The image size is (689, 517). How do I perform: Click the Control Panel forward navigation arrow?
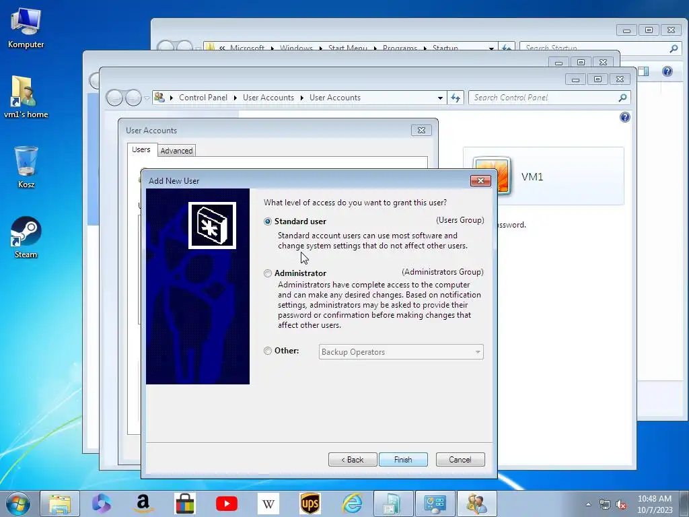[133, 98]
